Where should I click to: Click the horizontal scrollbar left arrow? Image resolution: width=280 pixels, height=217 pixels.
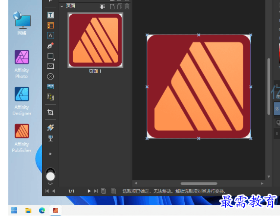pos(136,183)
